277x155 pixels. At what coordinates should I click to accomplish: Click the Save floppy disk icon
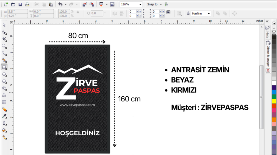tap(20, 4)
